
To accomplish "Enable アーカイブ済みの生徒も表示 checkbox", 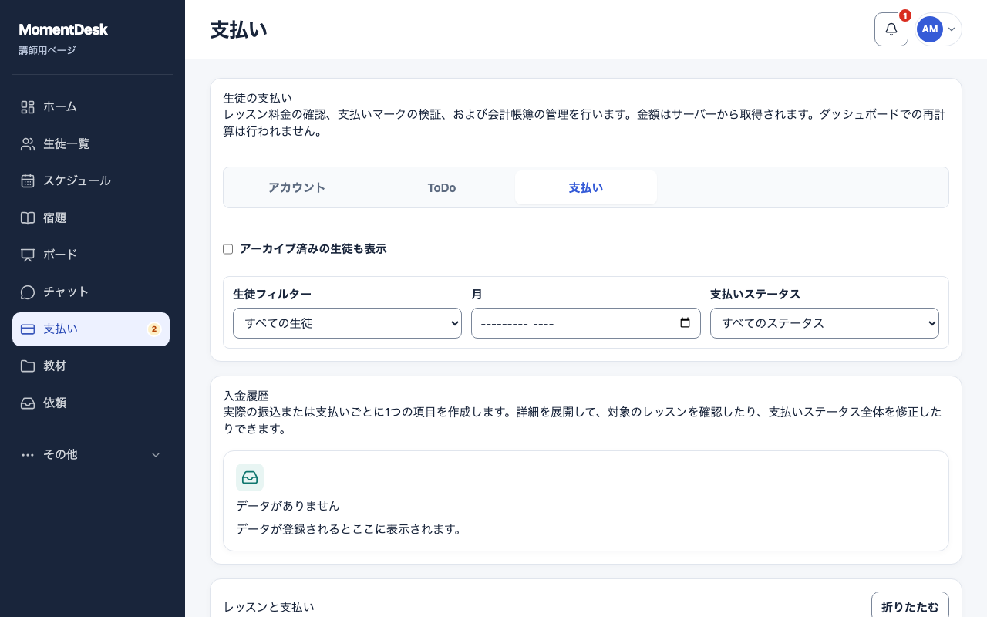I will tap(227, 249).
